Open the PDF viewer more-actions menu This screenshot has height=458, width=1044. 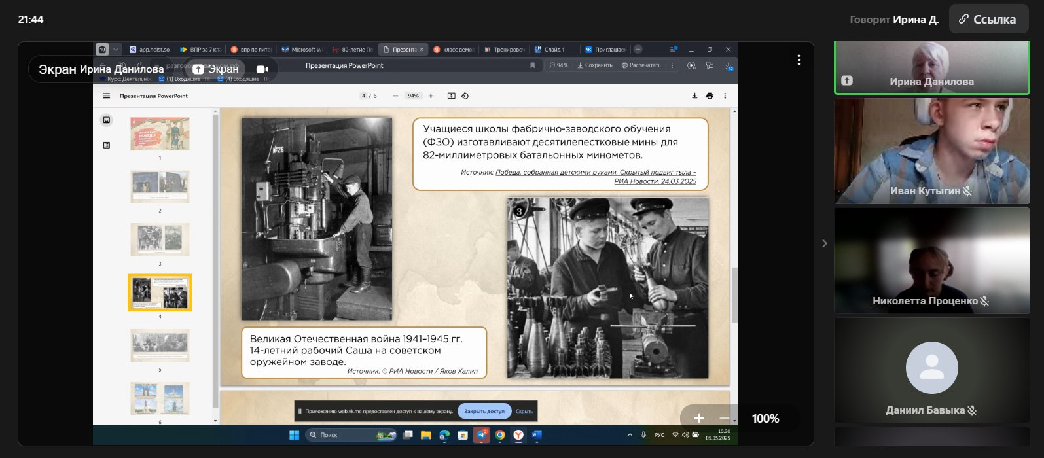pos(725,96)
